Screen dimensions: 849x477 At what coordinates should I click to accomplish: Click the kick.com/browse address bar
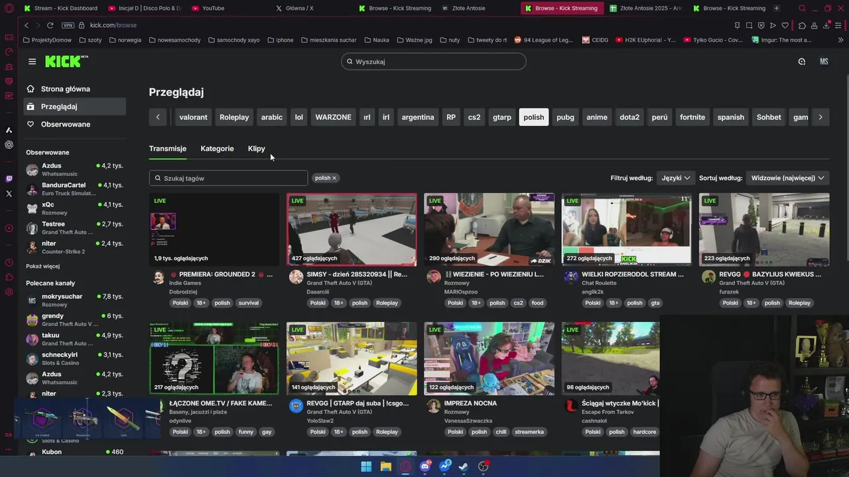[113, 25]
